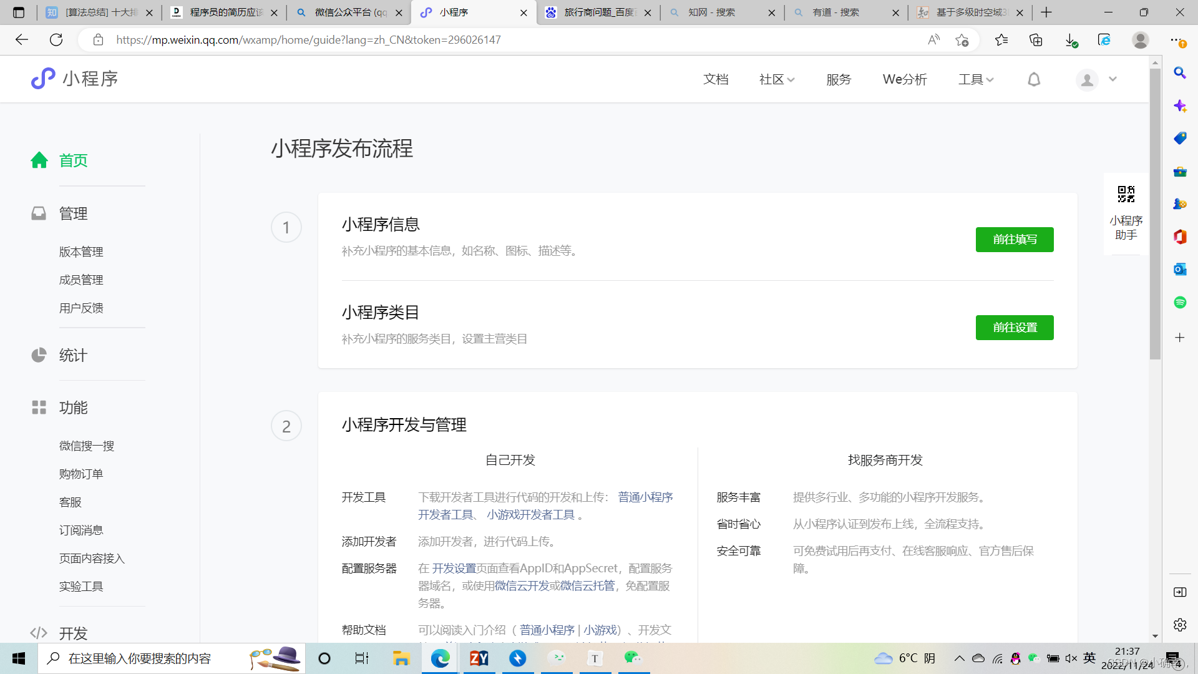Open Windows Start menu
The width and height of the screenshot is (1198, 674).
click(x=19, y=658)
